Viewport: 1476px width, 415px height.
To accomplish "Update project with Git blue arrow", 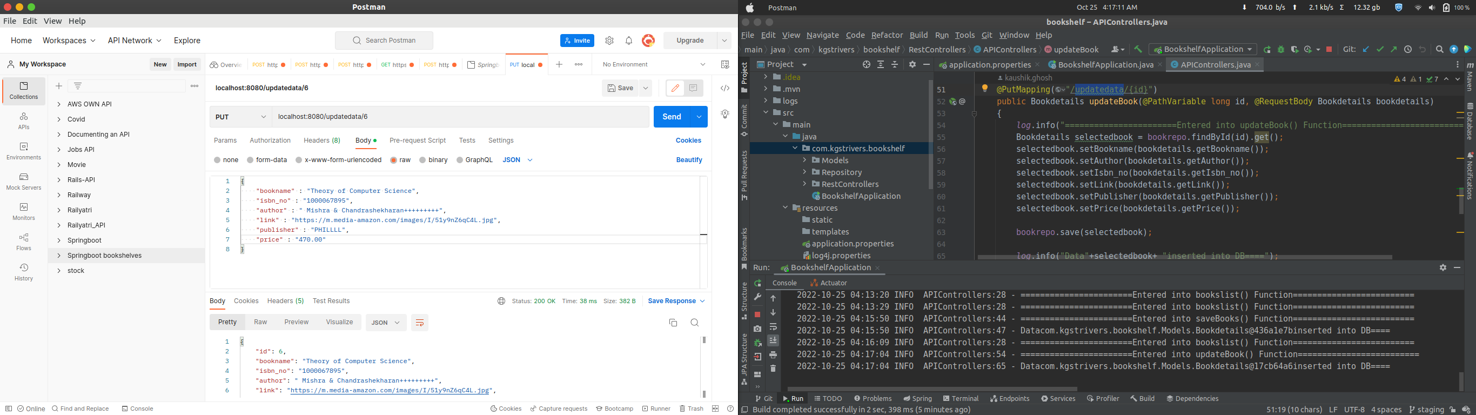I will [x=1365, y=50].
